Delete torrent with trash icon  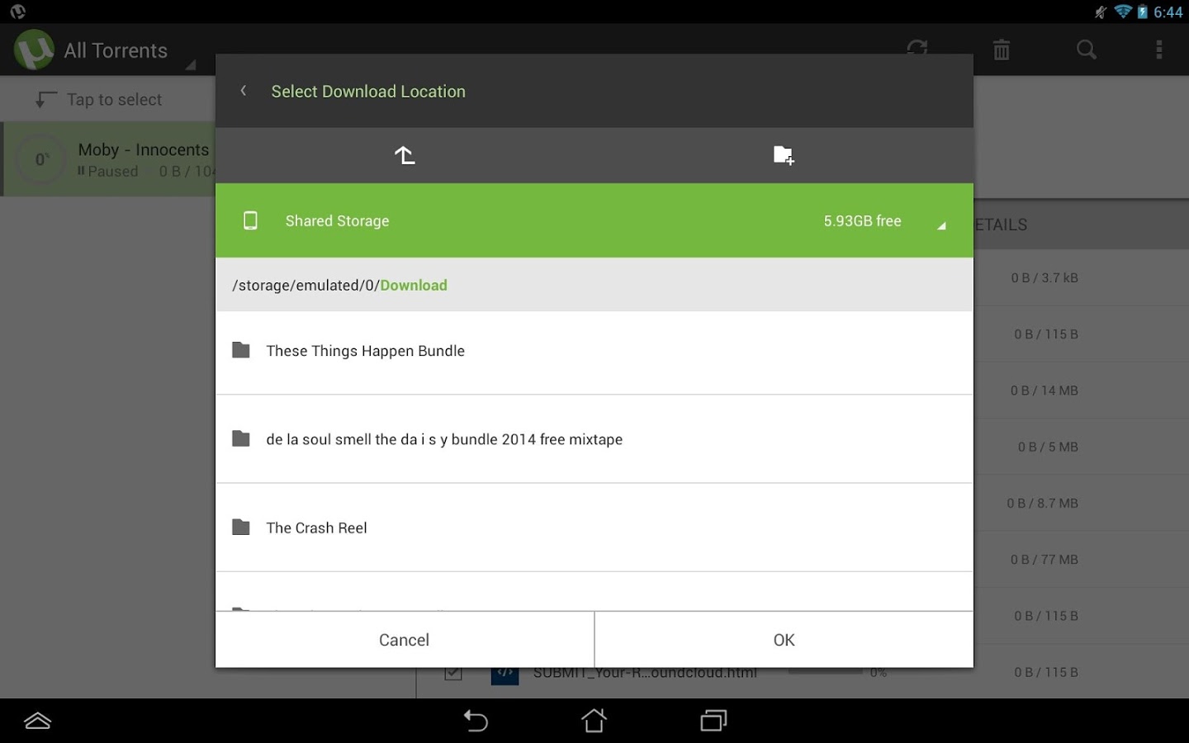1002,50
